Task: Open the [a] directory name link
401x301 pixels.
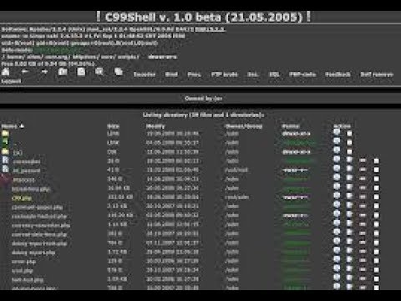Action: pos(18,152)
